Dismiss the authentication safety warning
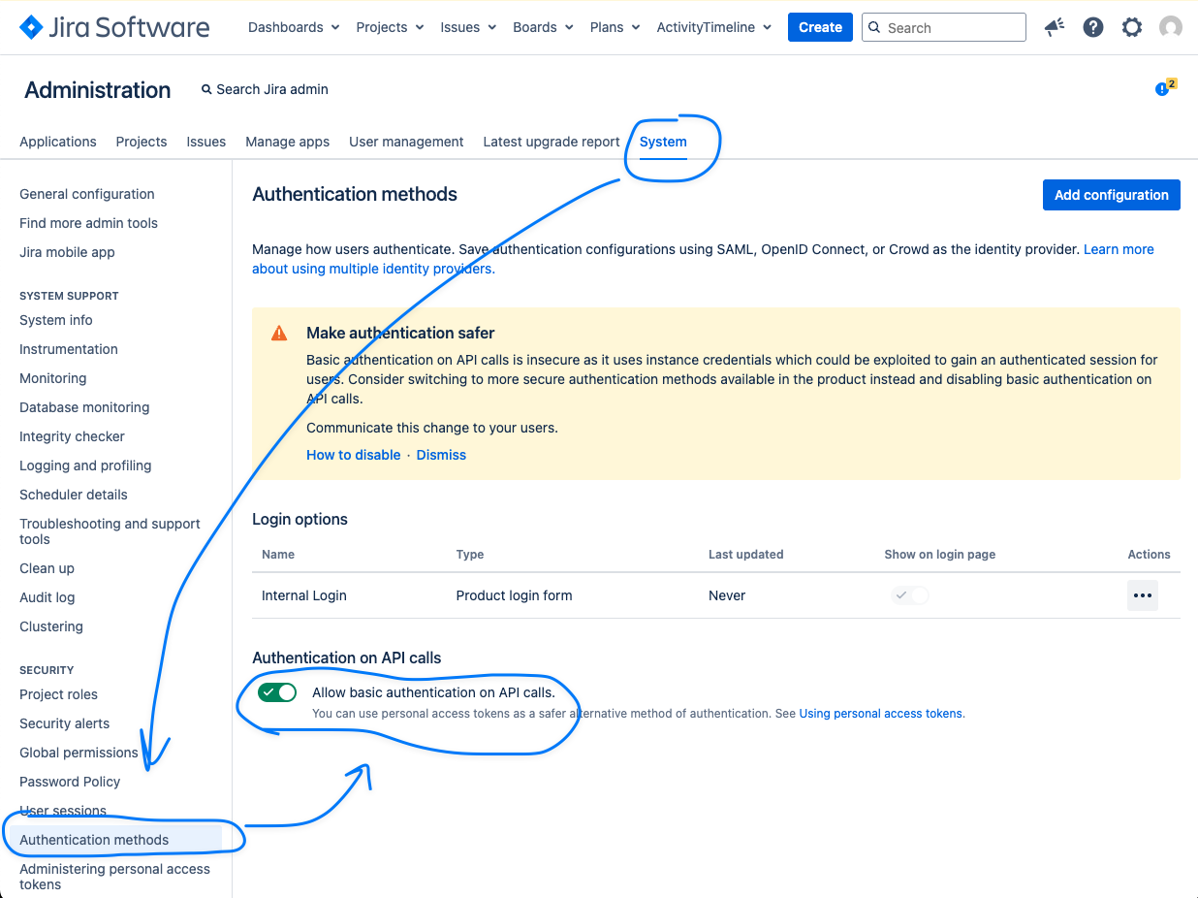 [x=441, y=455]
